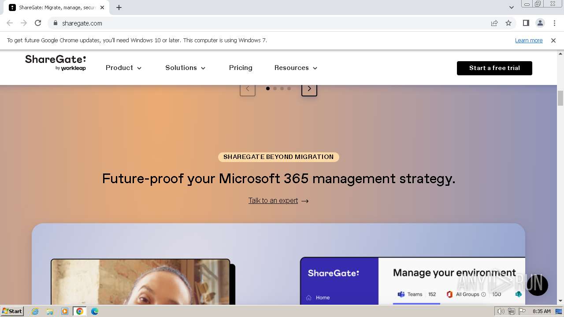This screenshot has width=564, height=317.
Task: Click the page vertical scrollbar thumb
Action: tap(560, 98)
